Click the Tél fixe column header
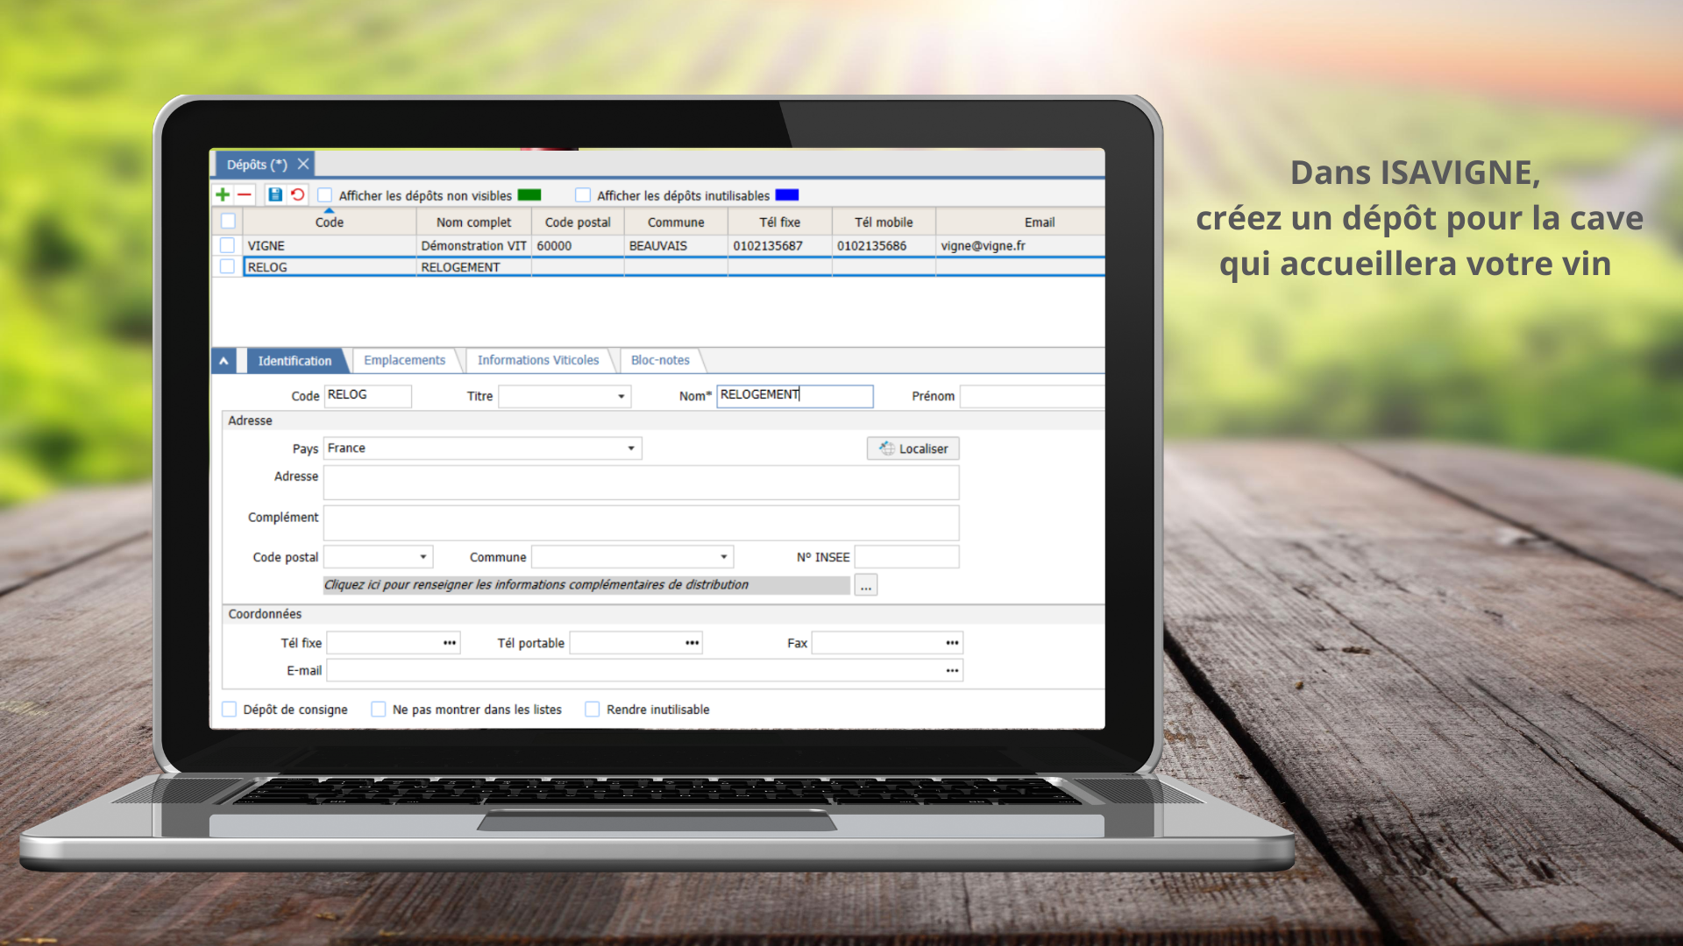The width and height of the screenshot is (1683, 946). tap(780, 222)
